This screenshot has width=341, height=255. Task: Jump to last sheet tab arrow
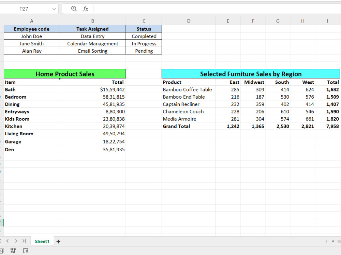[24, 241]
